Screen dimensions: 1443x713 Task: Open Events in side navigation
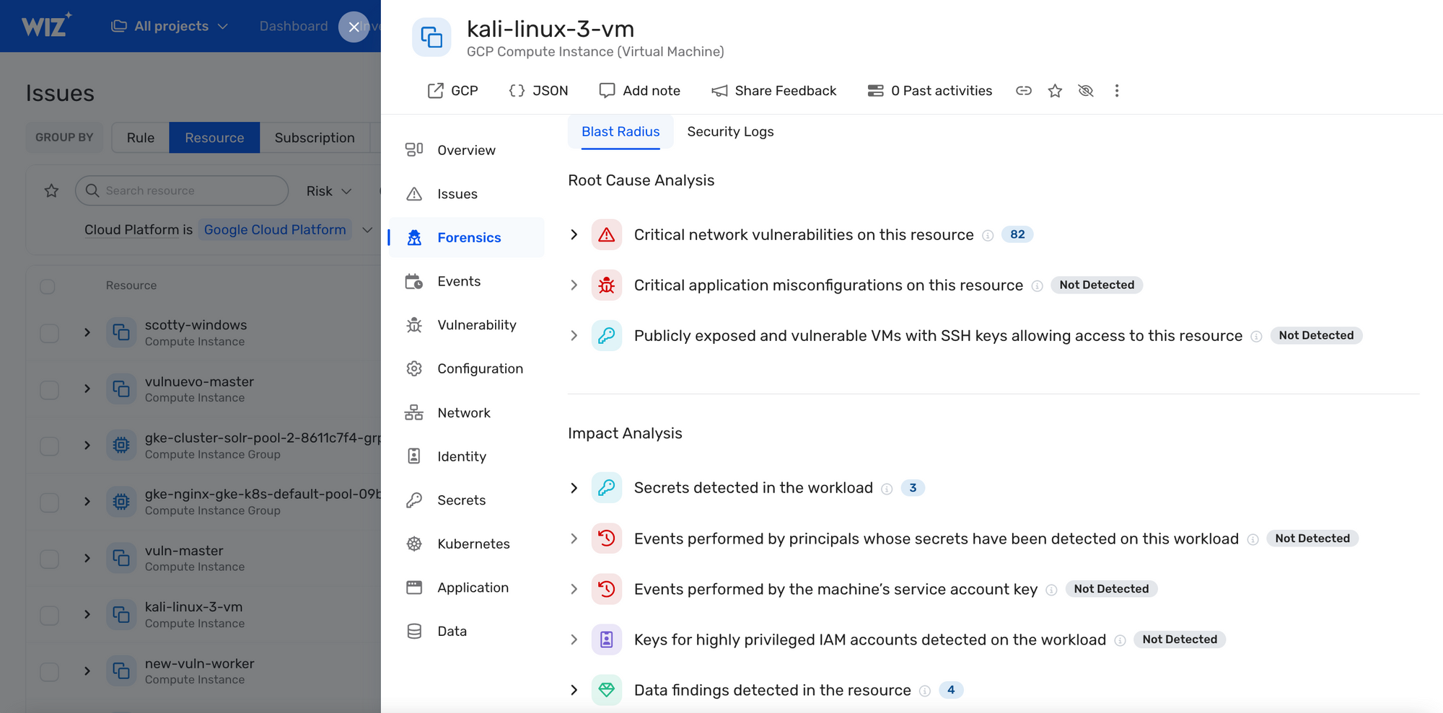[466, 281]
